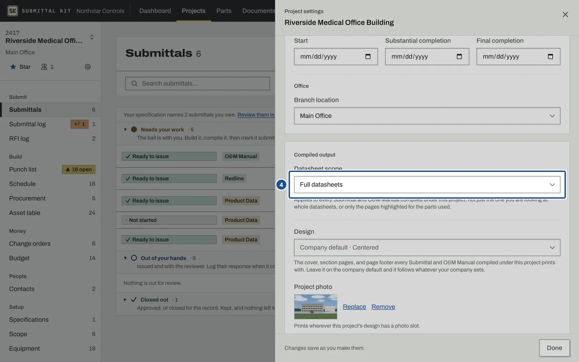Open Change orders in the sidebar
579x362 pixels.
[x=51, y=244]
